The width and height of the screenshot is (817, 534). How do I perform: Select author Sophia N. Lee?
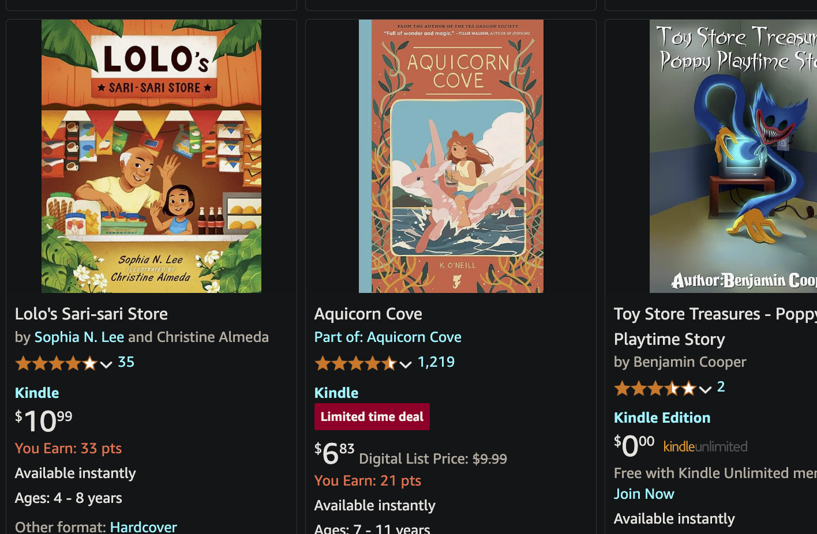pos(79,337)
